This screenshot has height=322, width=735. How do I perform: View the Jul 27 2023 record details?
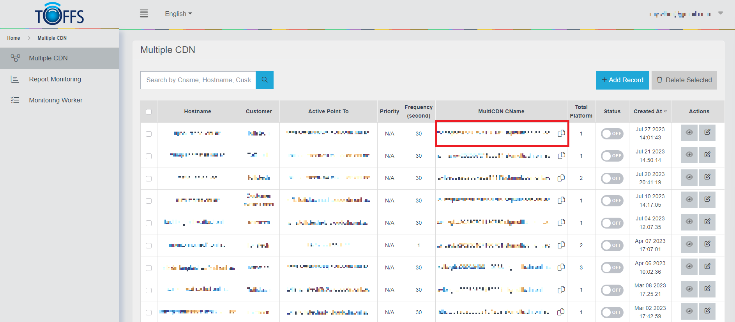[x=689, y=132]
